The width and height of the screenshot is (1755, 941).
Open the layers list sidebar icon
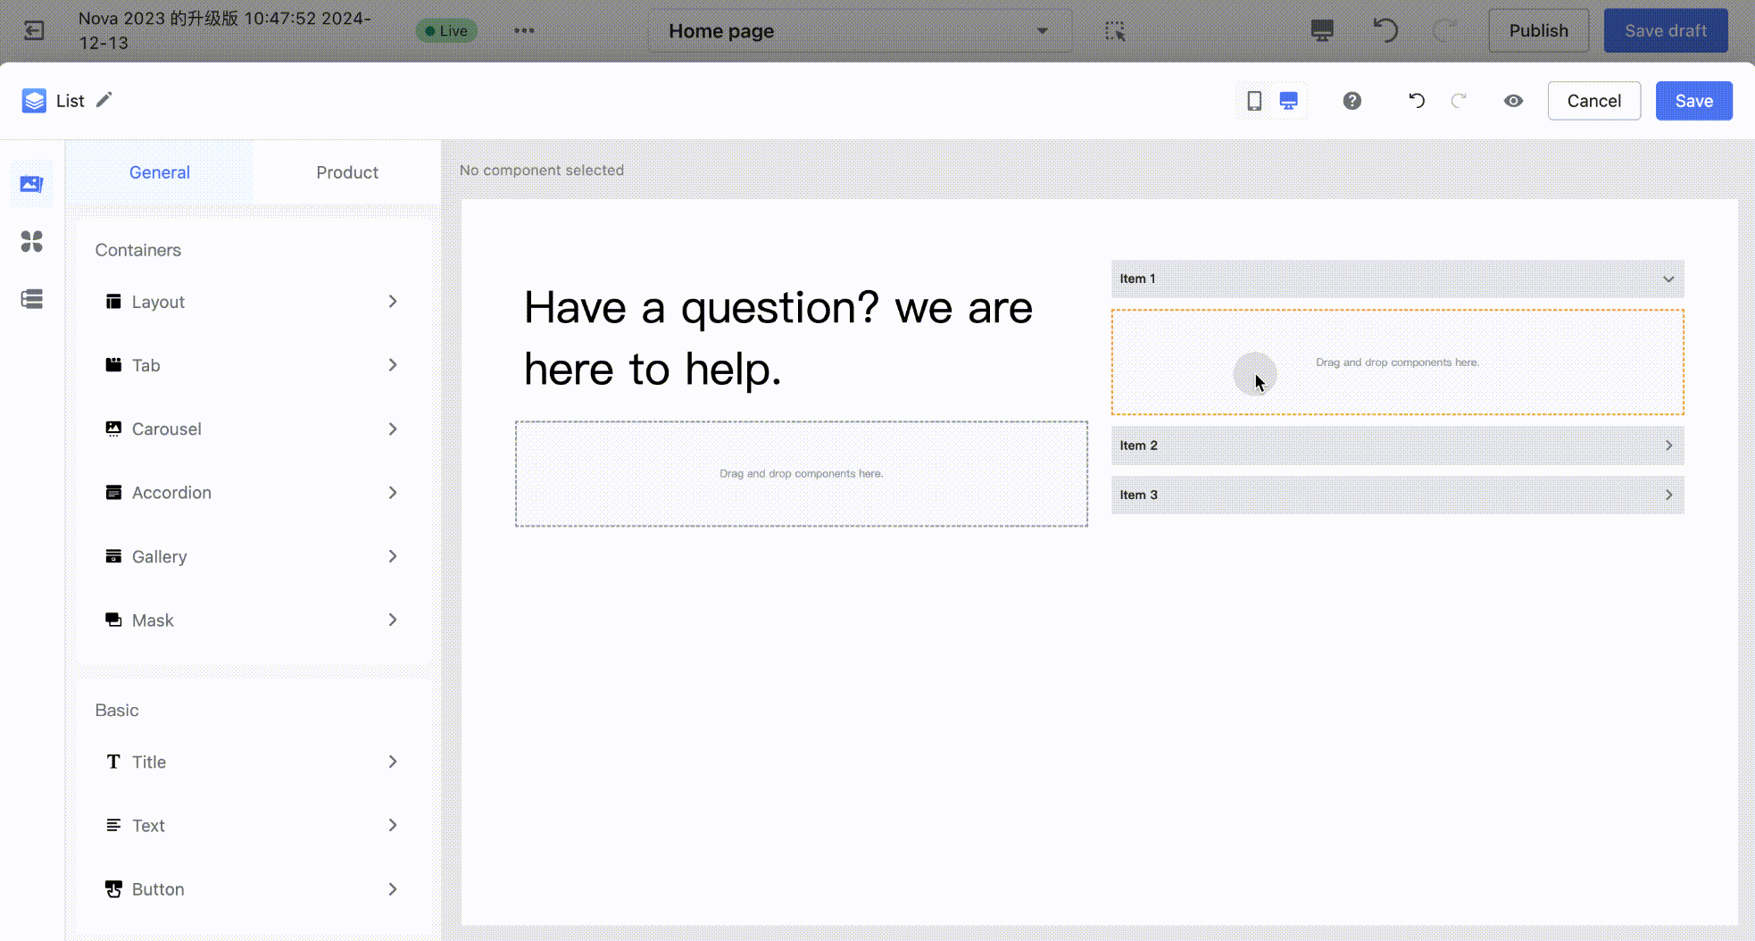(x=32, y=299)
